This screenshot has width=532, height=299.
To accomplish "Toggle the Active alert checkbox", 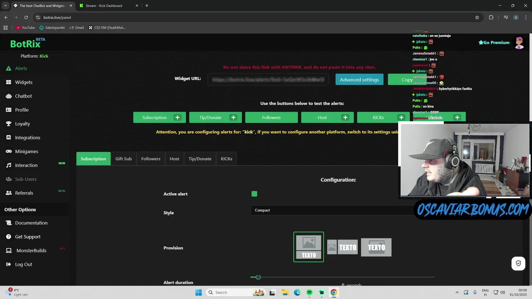I will tap(254, 194).
